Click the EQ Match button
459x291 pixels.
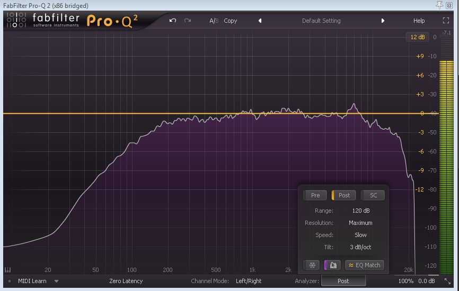click(365, 265)
